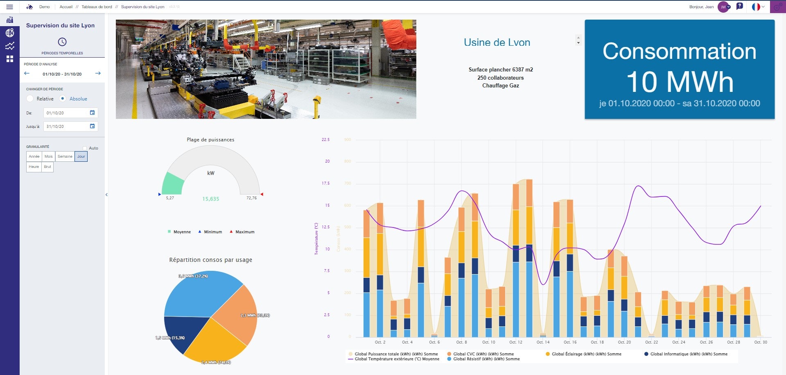Toggle Minimum legend in gauge chart

pyautogui.click(x=210, y=232)
